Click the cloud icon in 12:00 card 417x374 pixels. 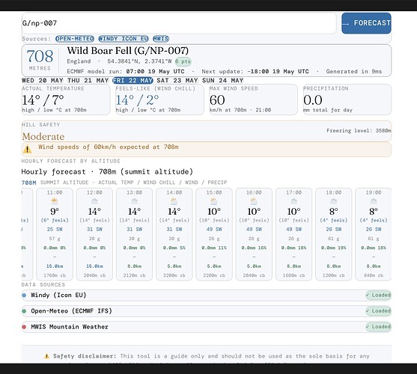(x=94, y=201)
